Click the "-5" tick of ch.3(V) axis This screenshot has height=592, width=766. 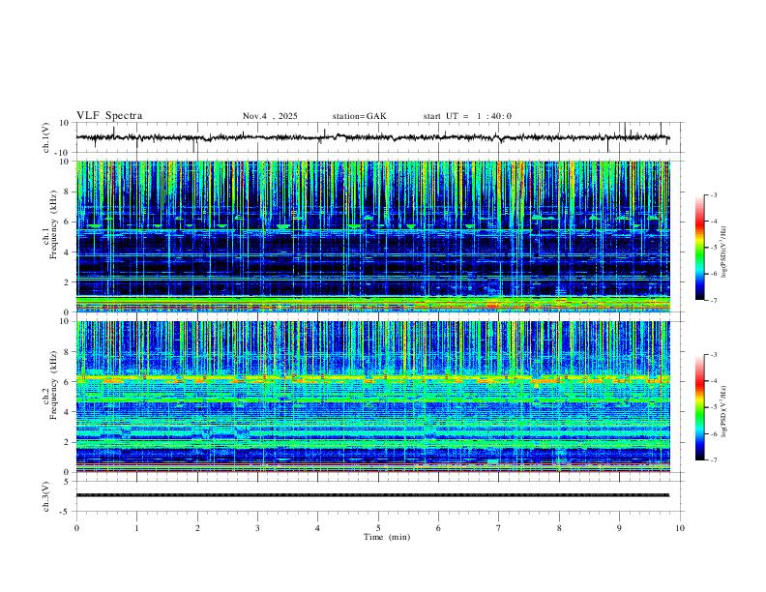[66, 512]
